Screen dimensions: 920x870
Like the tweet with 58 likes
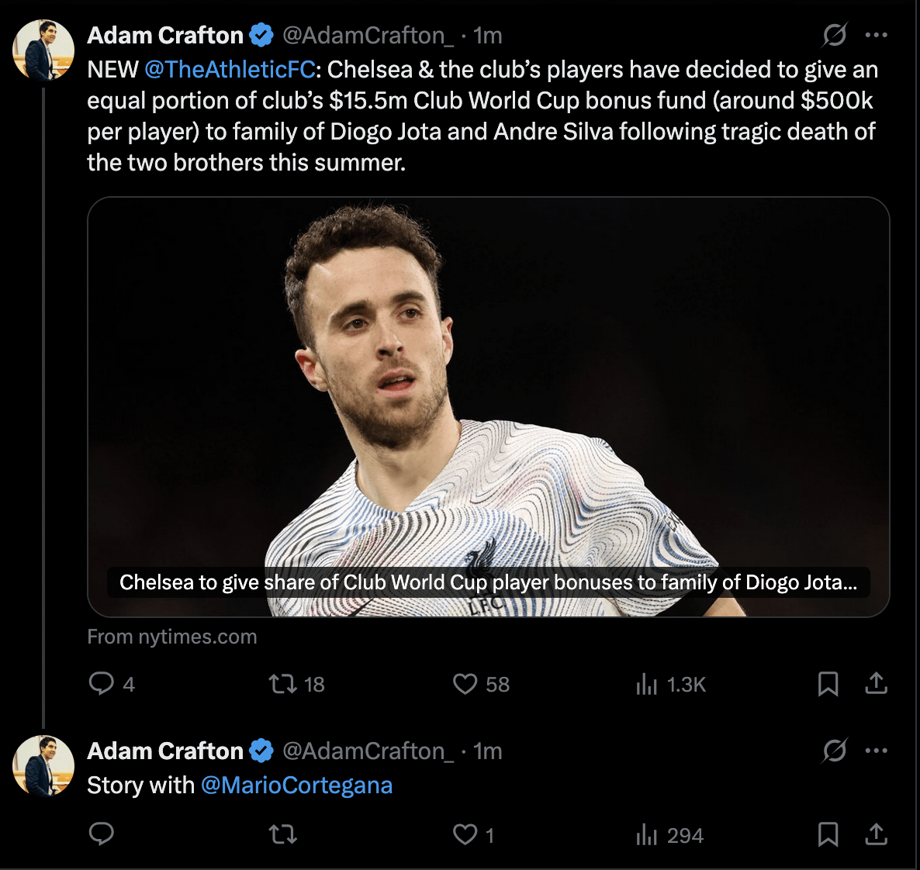[x=465, y=684]
